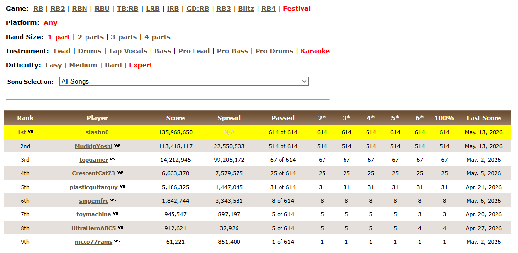
Task: Choose the RBN game link
Action: point(80,9)
